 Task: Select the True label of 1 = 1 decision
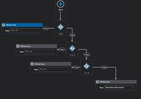tap(76, 67)
